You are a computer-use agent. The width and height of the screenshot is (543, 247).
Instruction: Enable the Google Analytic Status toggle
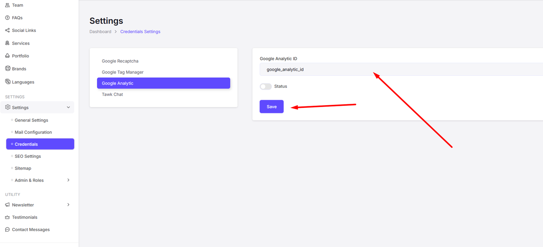click(x=266, y=87)
